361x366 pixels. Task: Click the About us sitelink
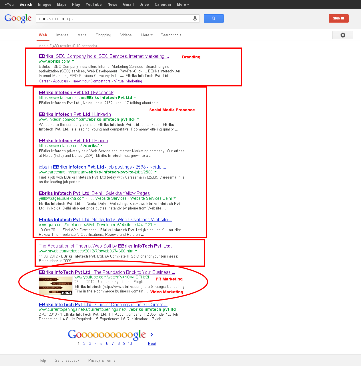pos(61,81)
